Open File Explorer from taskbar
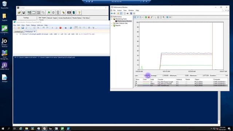The height and width of the screenshot is (131, 233). click(x=27, y=128)
